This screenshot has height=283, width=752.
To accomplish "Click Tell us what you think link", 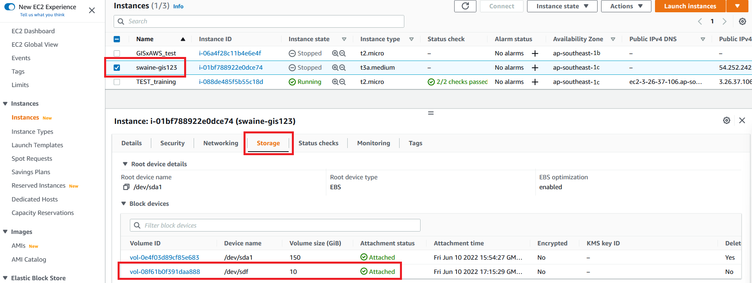I will pyautogui.click(x=42, y=15).
